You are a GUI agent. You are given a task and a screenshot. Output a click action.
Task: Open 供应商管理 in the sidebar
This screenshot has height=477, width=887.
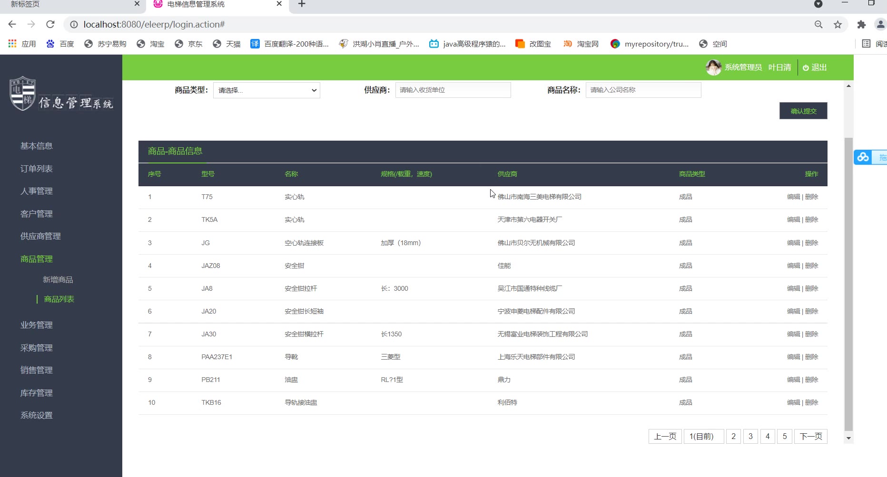pyautogui.click(x=40, y=236)
